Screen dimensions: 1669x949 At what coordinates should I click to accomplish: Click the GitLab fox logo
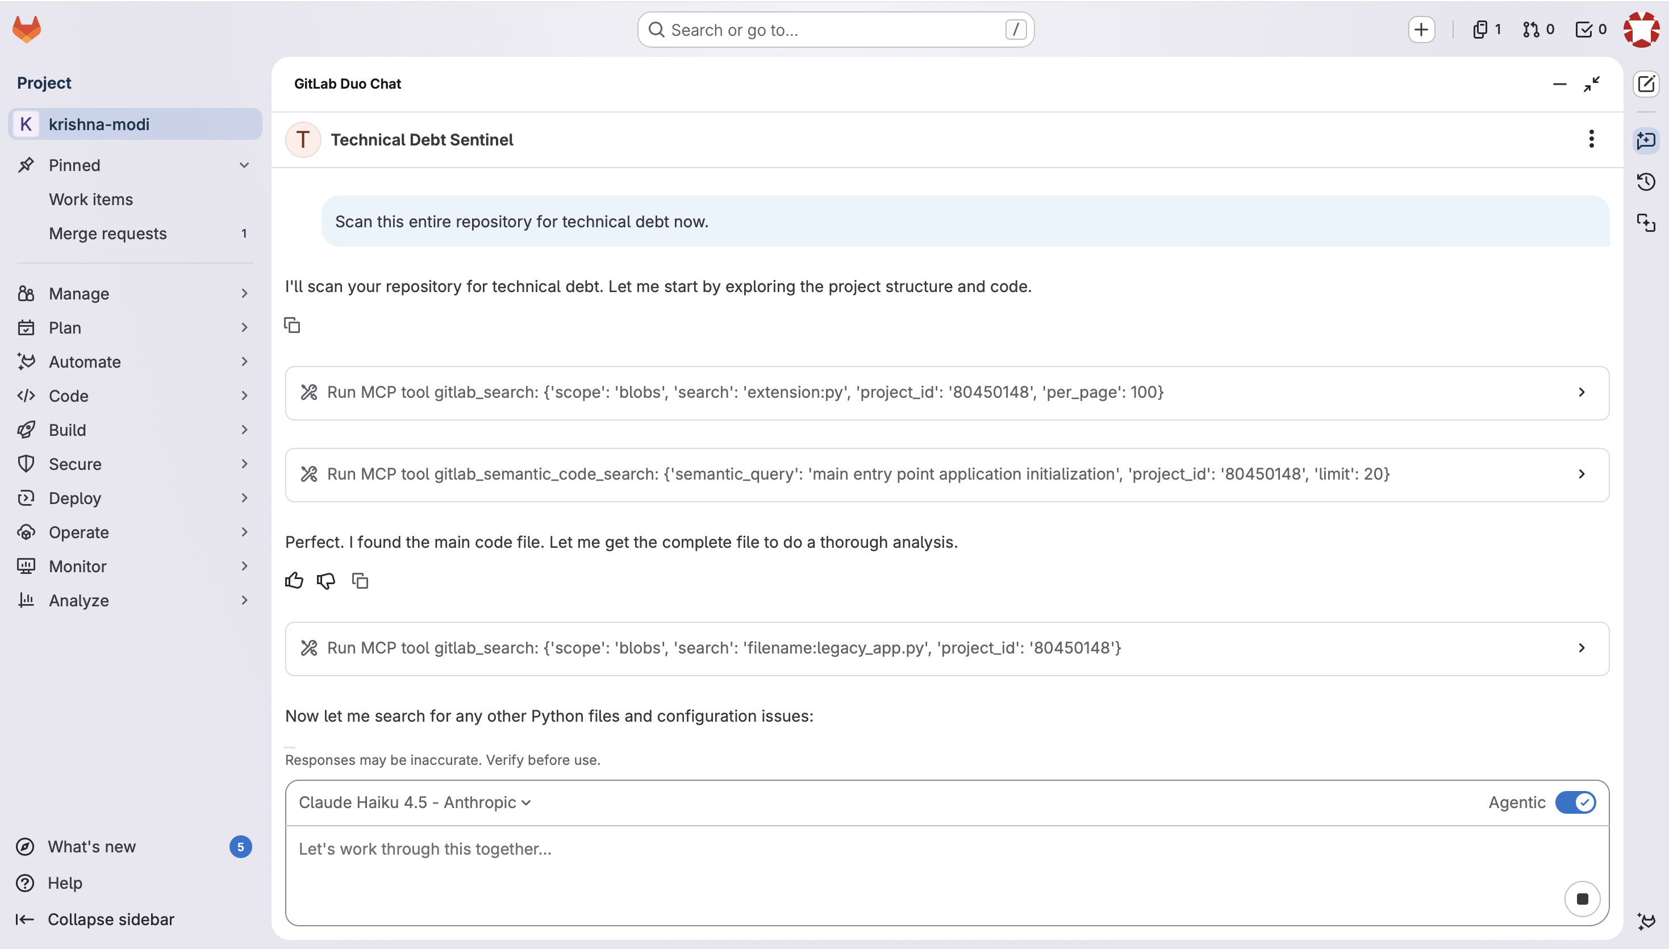pyautogui.click(x=27, y=30)
